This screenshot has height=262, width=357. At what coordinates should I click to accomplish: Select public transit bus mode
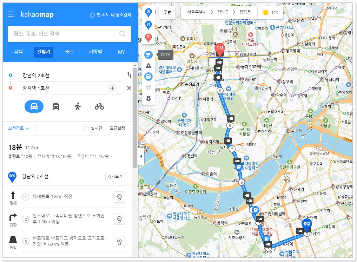[x=56, y=106]
